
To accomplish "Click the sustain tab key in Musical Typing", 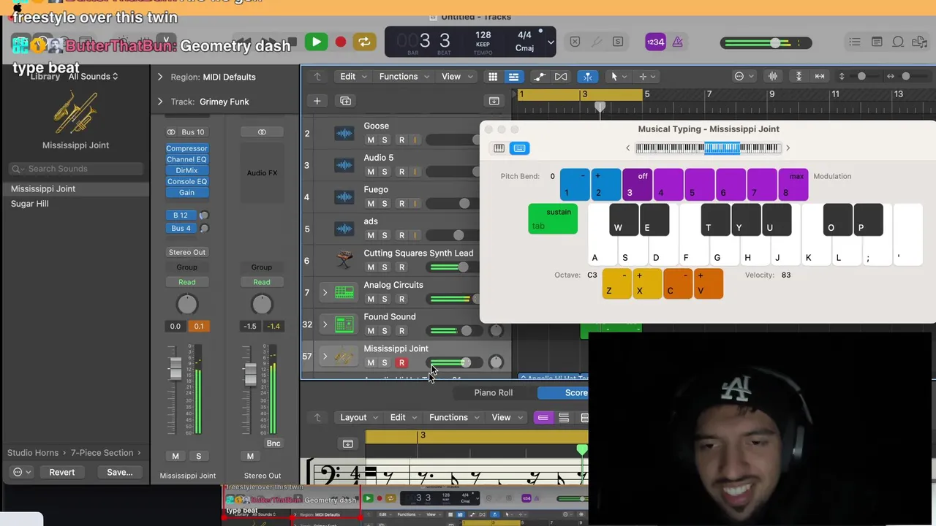I will pyautogui.click(x=553, y=219).
